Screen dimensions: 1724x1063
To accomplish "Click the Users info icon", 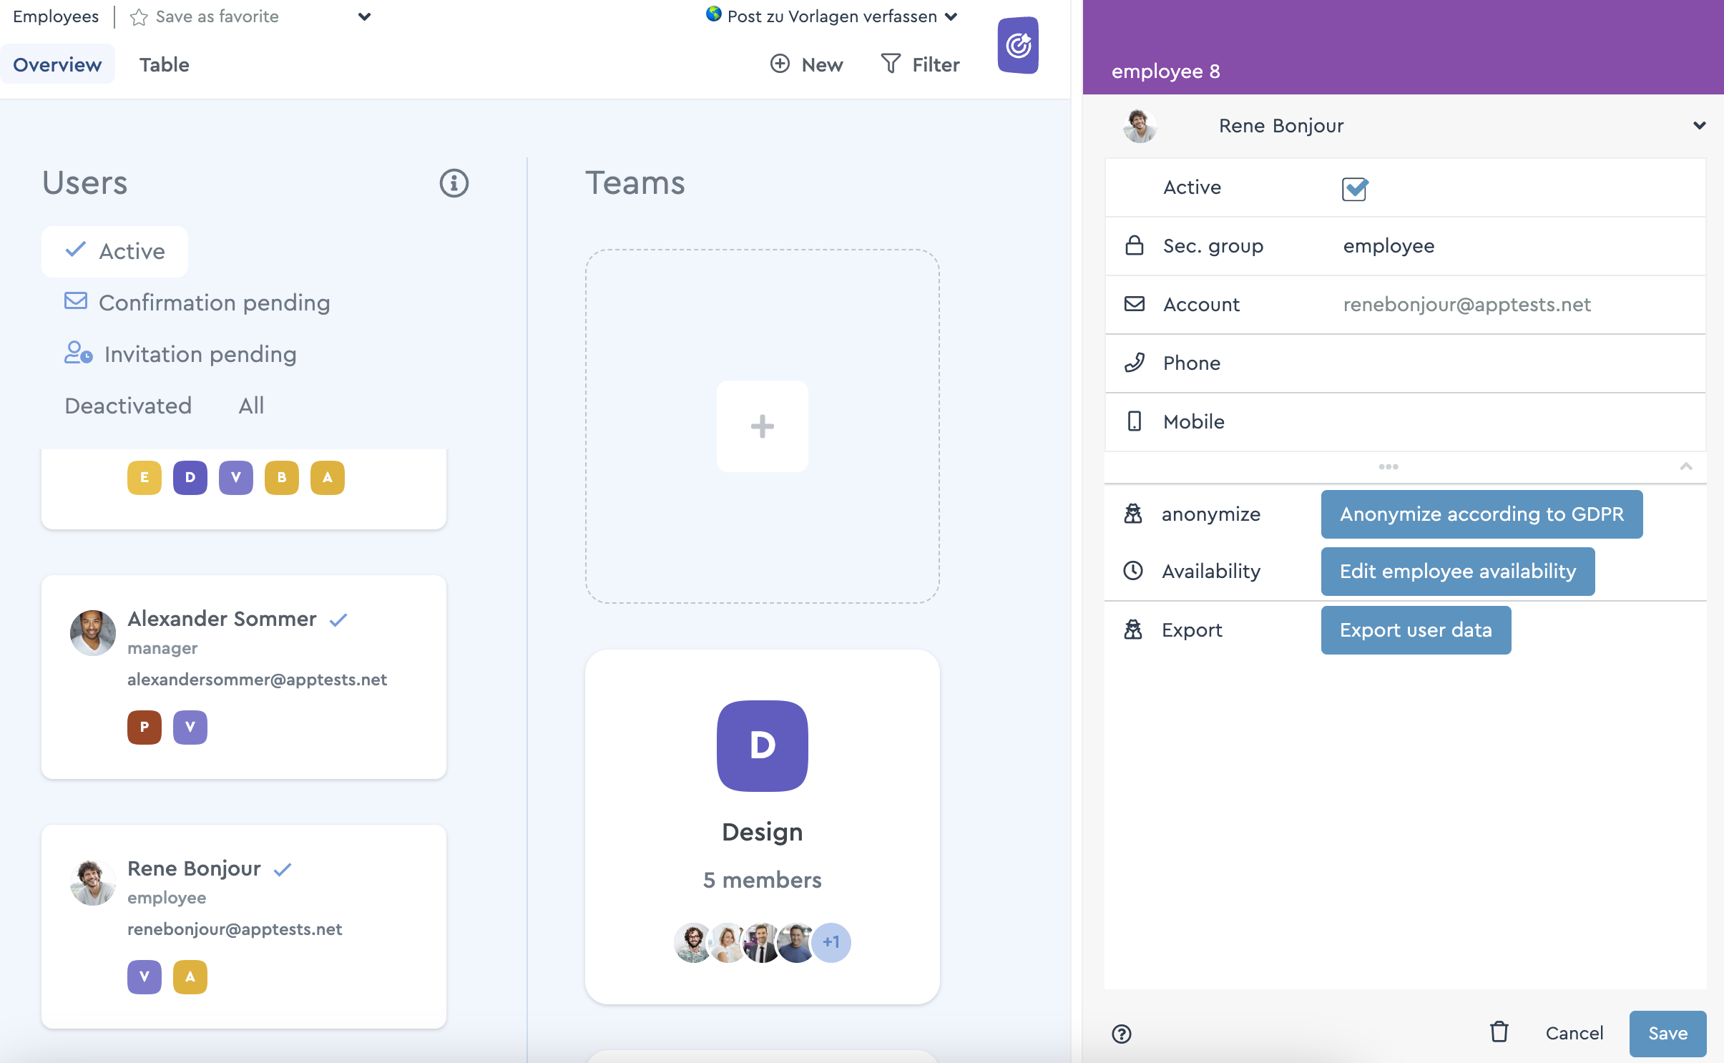I will (454, 183).
